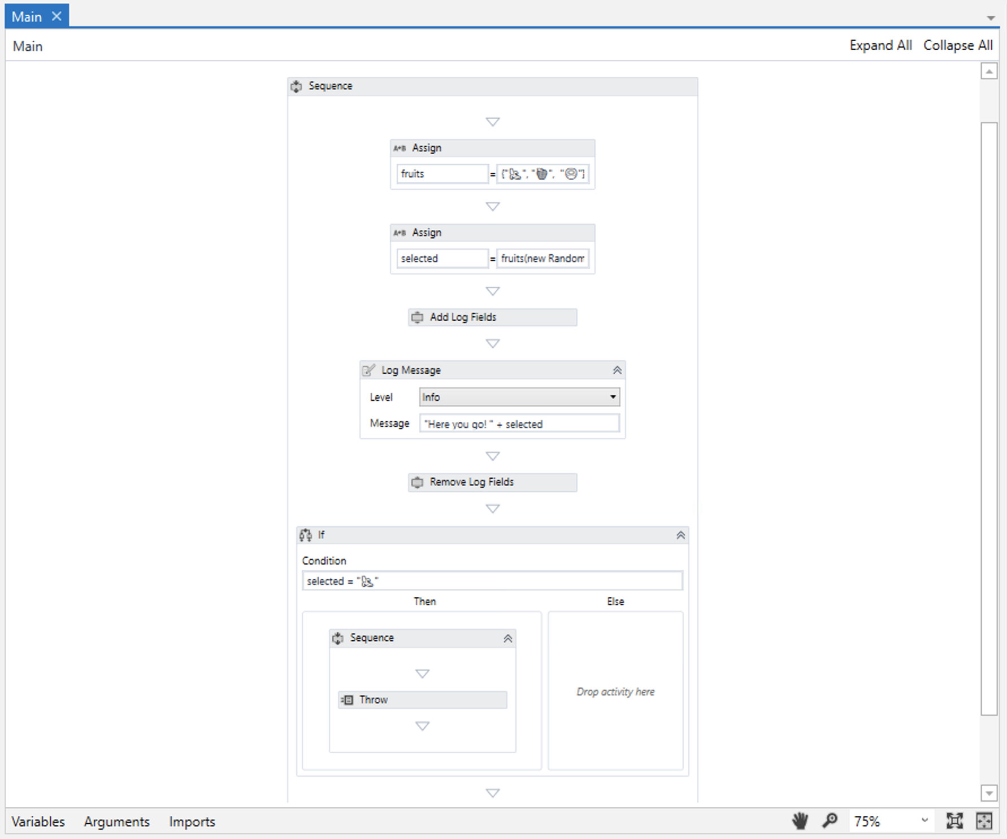This screenshot has height=839, width=1007.
Task: Click the Else Drop activity here area
Action: [615, 692]
